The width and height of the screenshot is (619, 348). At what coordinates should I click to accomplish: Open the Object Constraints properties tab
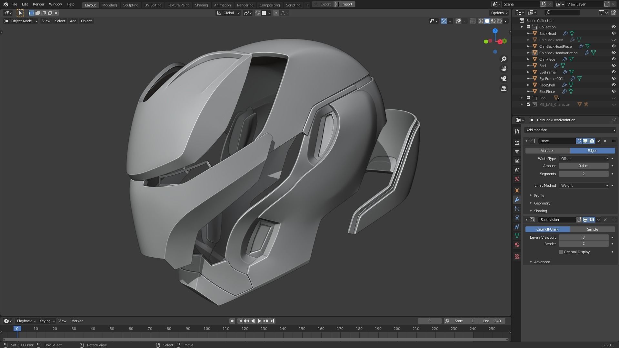[x=517, y=227]
